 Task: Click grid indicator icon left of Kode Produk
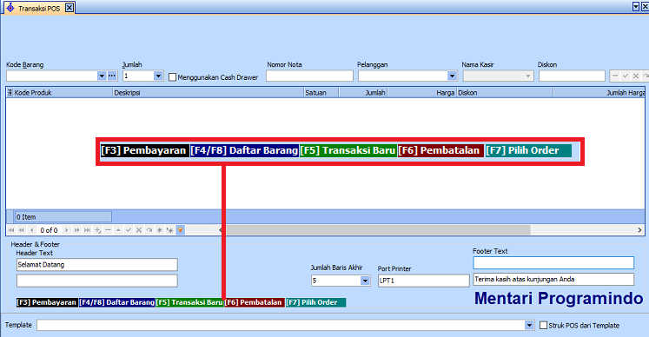[10, 93]
